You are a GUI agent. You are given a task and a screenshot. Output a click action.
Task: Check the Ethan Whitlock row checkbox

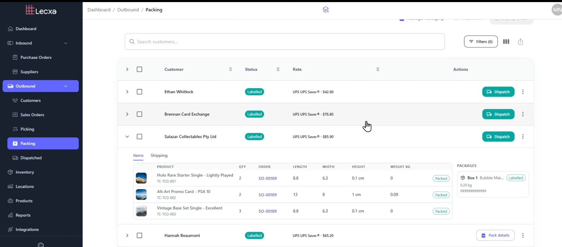(x=140, y=92)
